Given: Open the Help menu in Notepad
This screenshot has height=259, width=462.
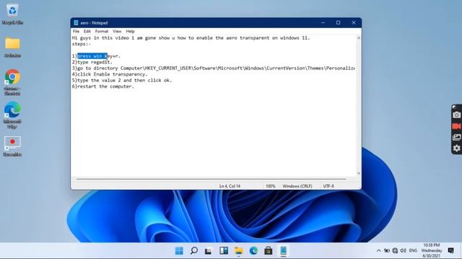Looking at the screenshot, I should 130,31.
